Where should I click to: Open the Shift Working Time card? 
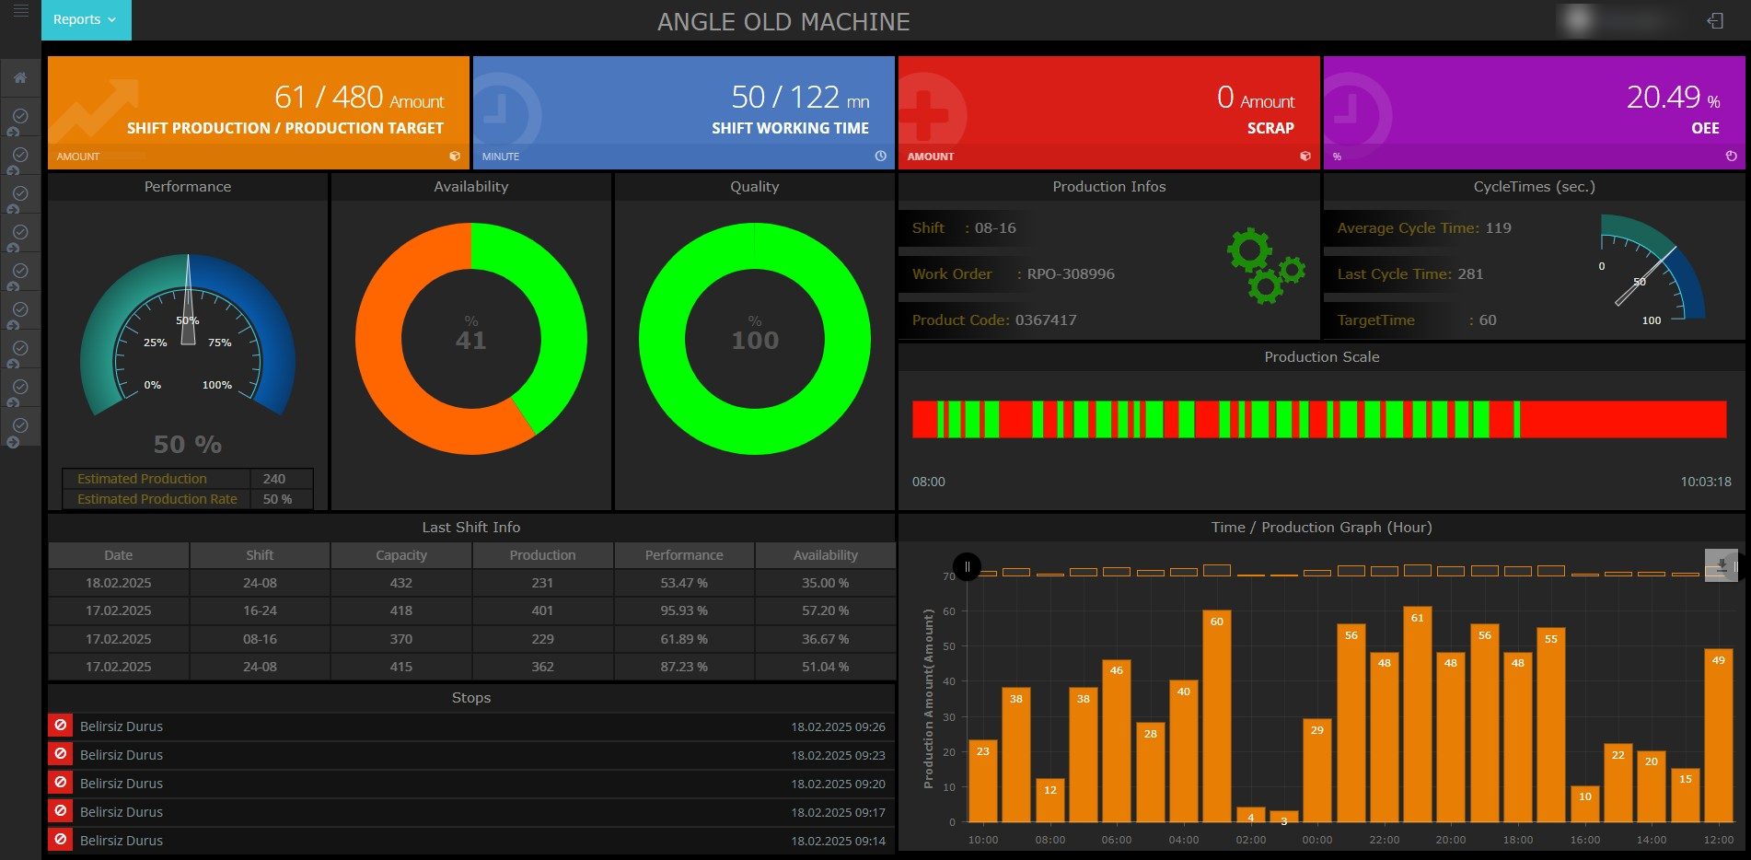(x=684, y=112)
